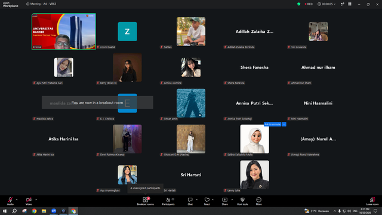The height and width of the screenshot is (215, 382).
Task: Open the More options menu
Action: point(258,201)
